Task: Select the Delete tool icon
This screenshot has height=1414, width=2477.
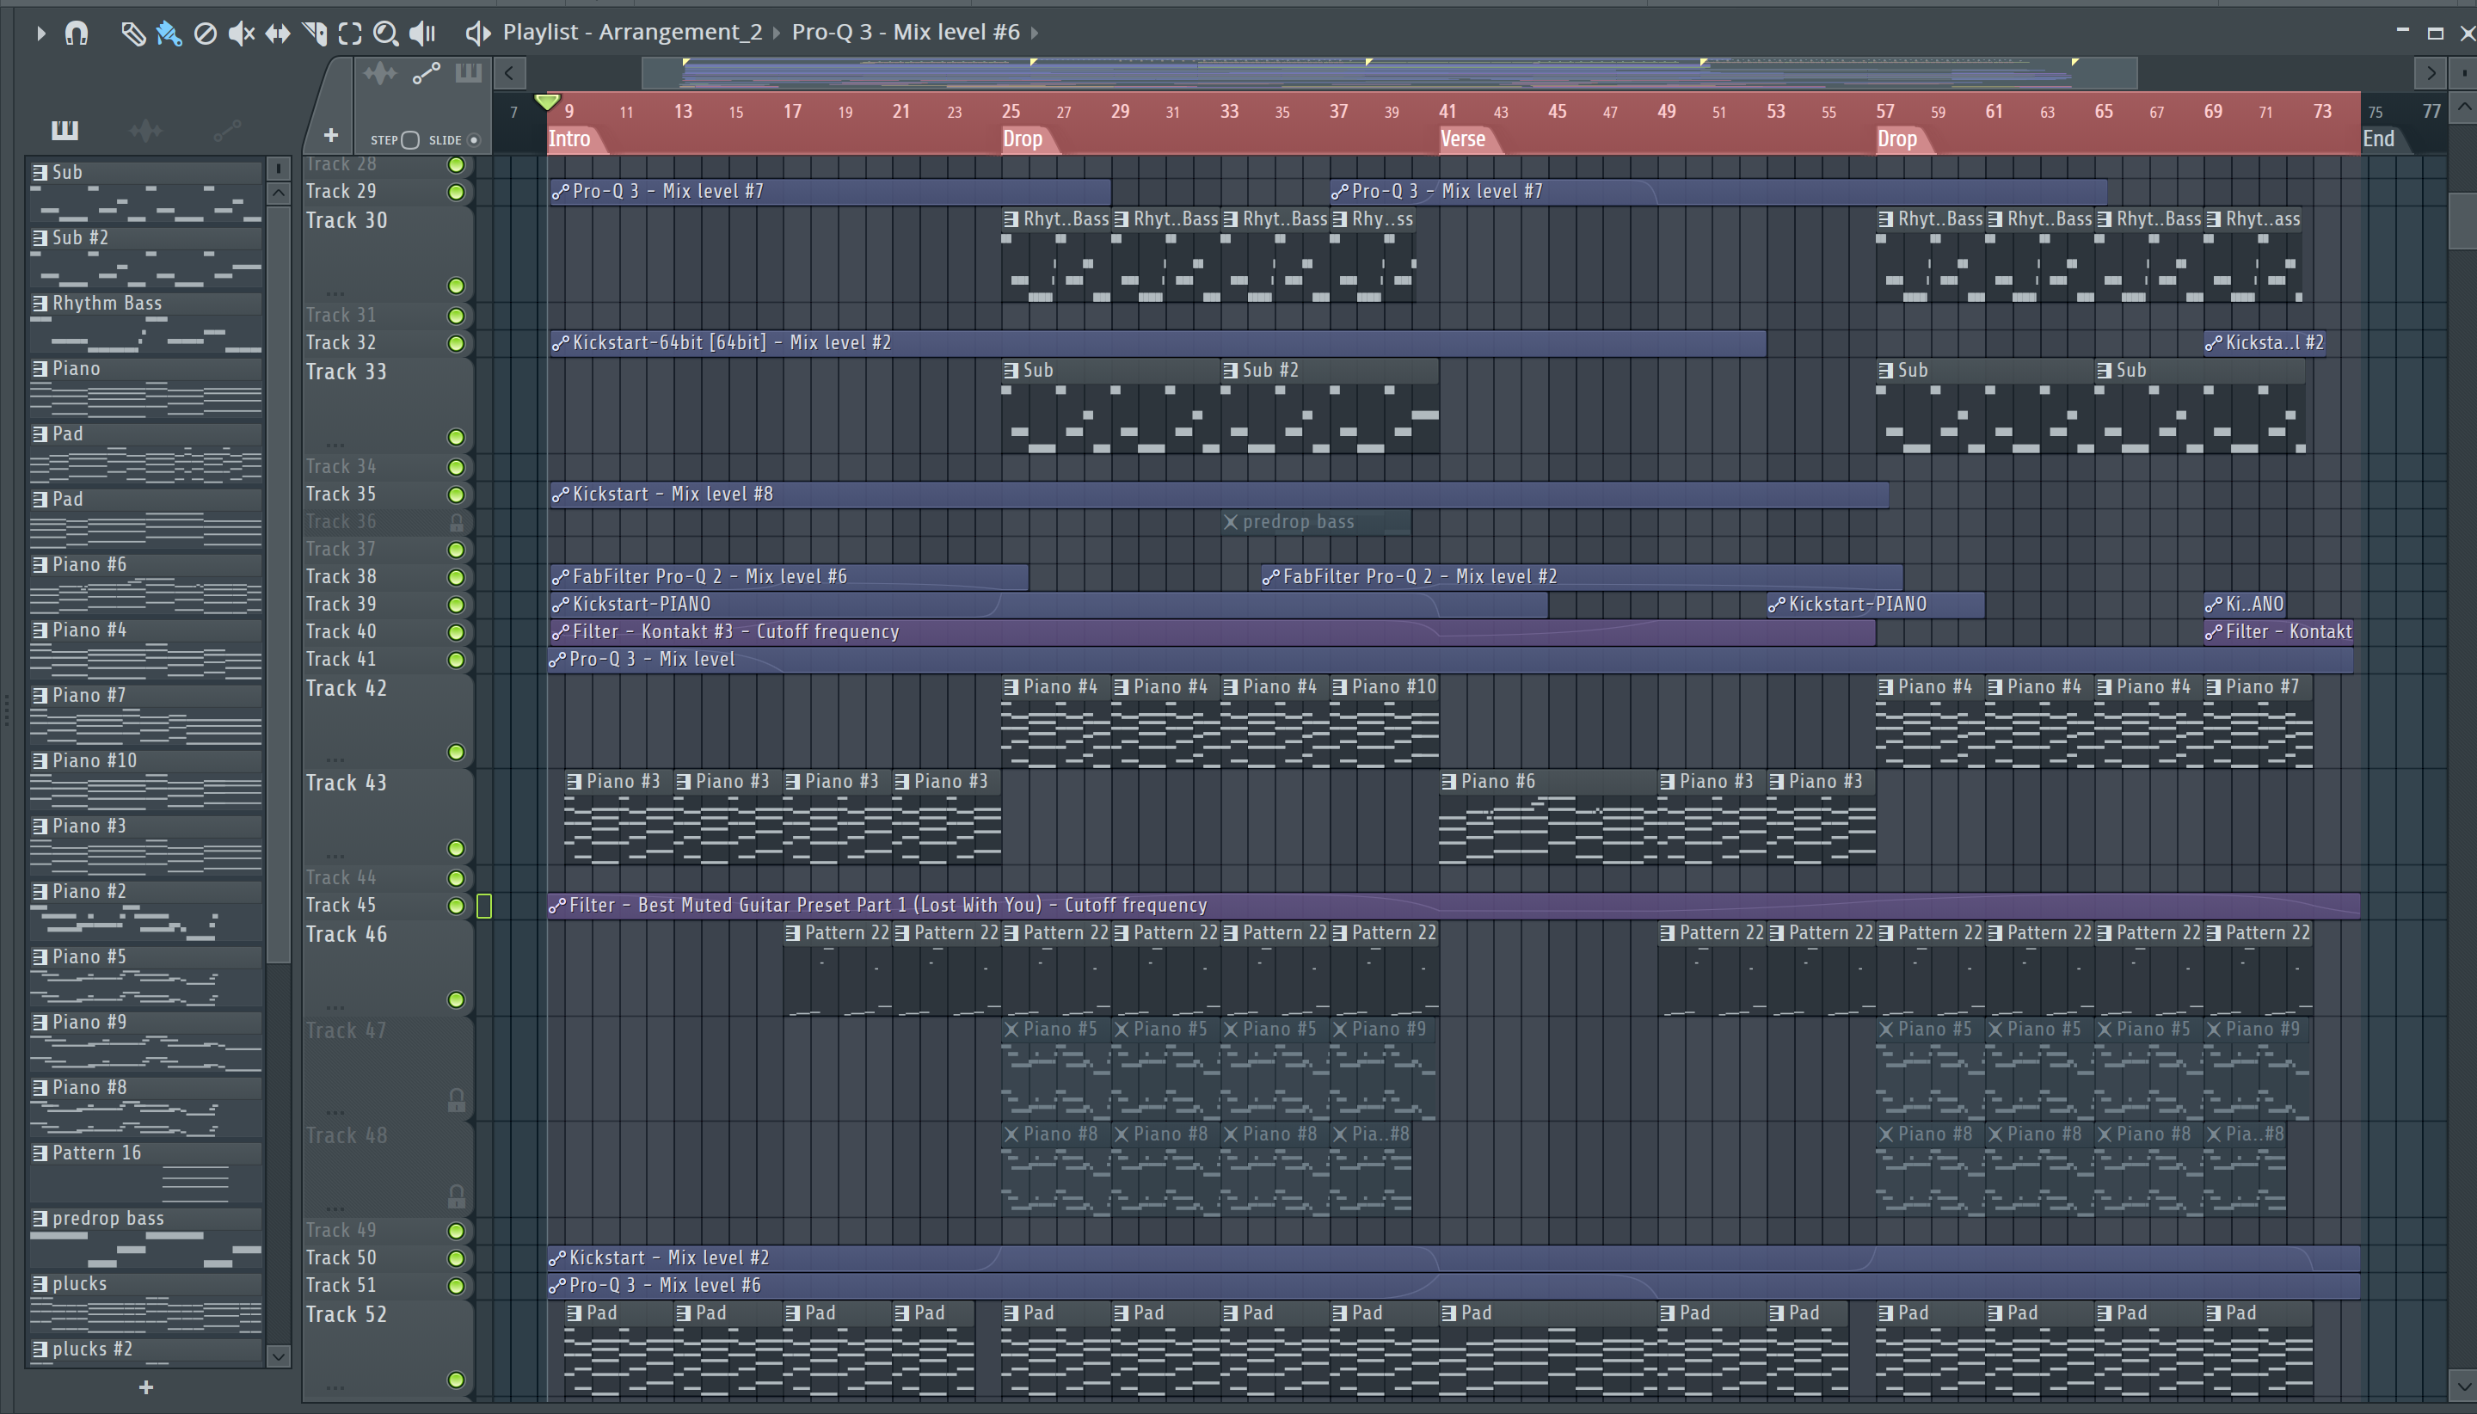Action: tap(205, 34)
